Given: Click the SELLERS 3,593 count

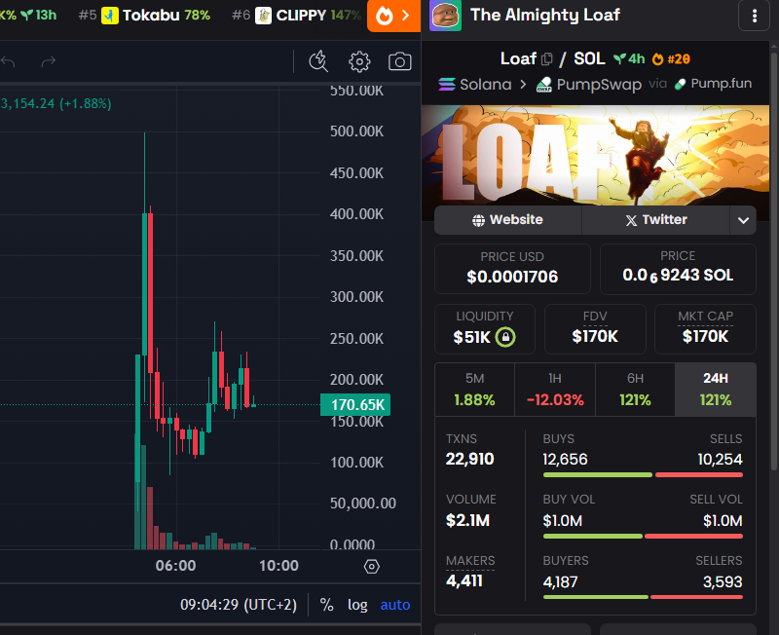Looking at the screenshot, I should (723, 581).
